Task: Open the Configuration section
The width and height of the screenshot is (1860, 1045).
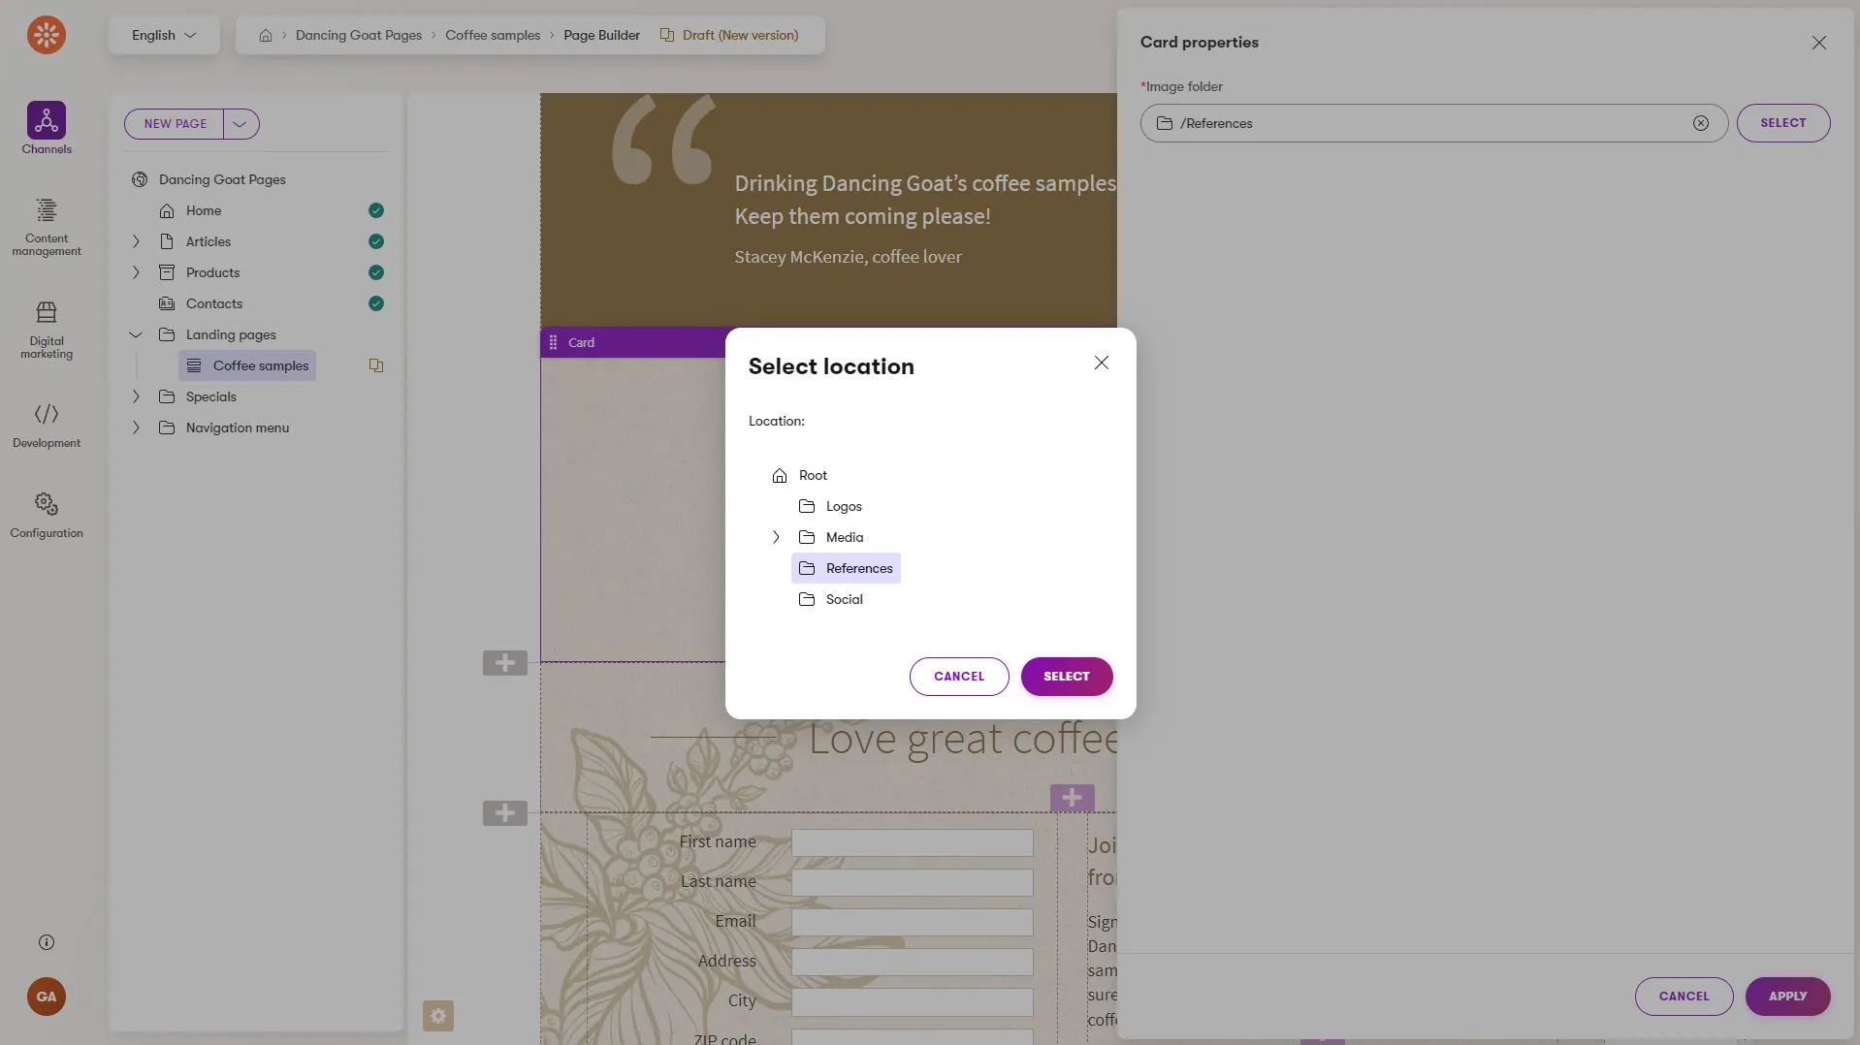Action: [47, 516]
